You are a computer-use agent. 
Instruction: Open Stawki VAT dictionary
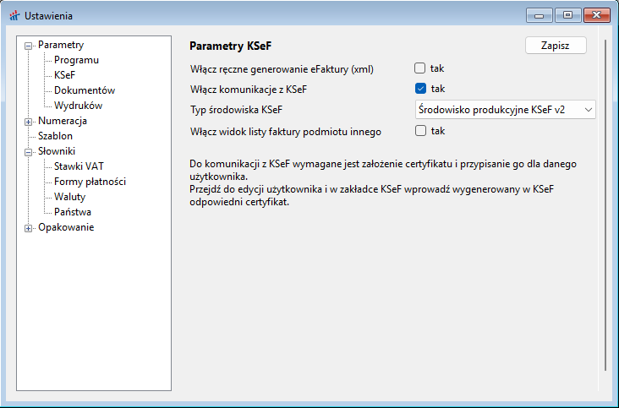point(79,166)
